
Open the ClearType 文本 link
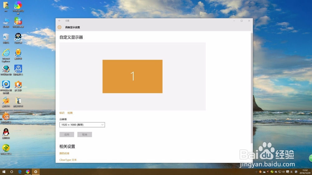click(68, 160)
